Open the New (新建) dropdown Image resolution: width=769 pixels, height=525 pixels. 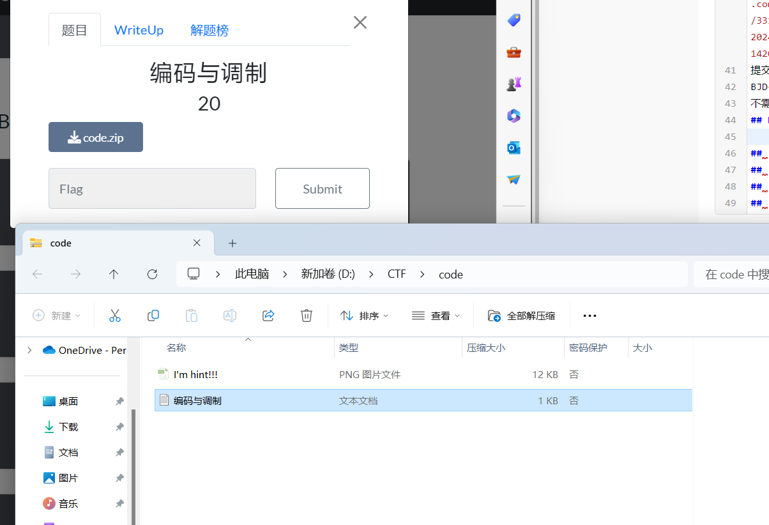coord(57,316)
